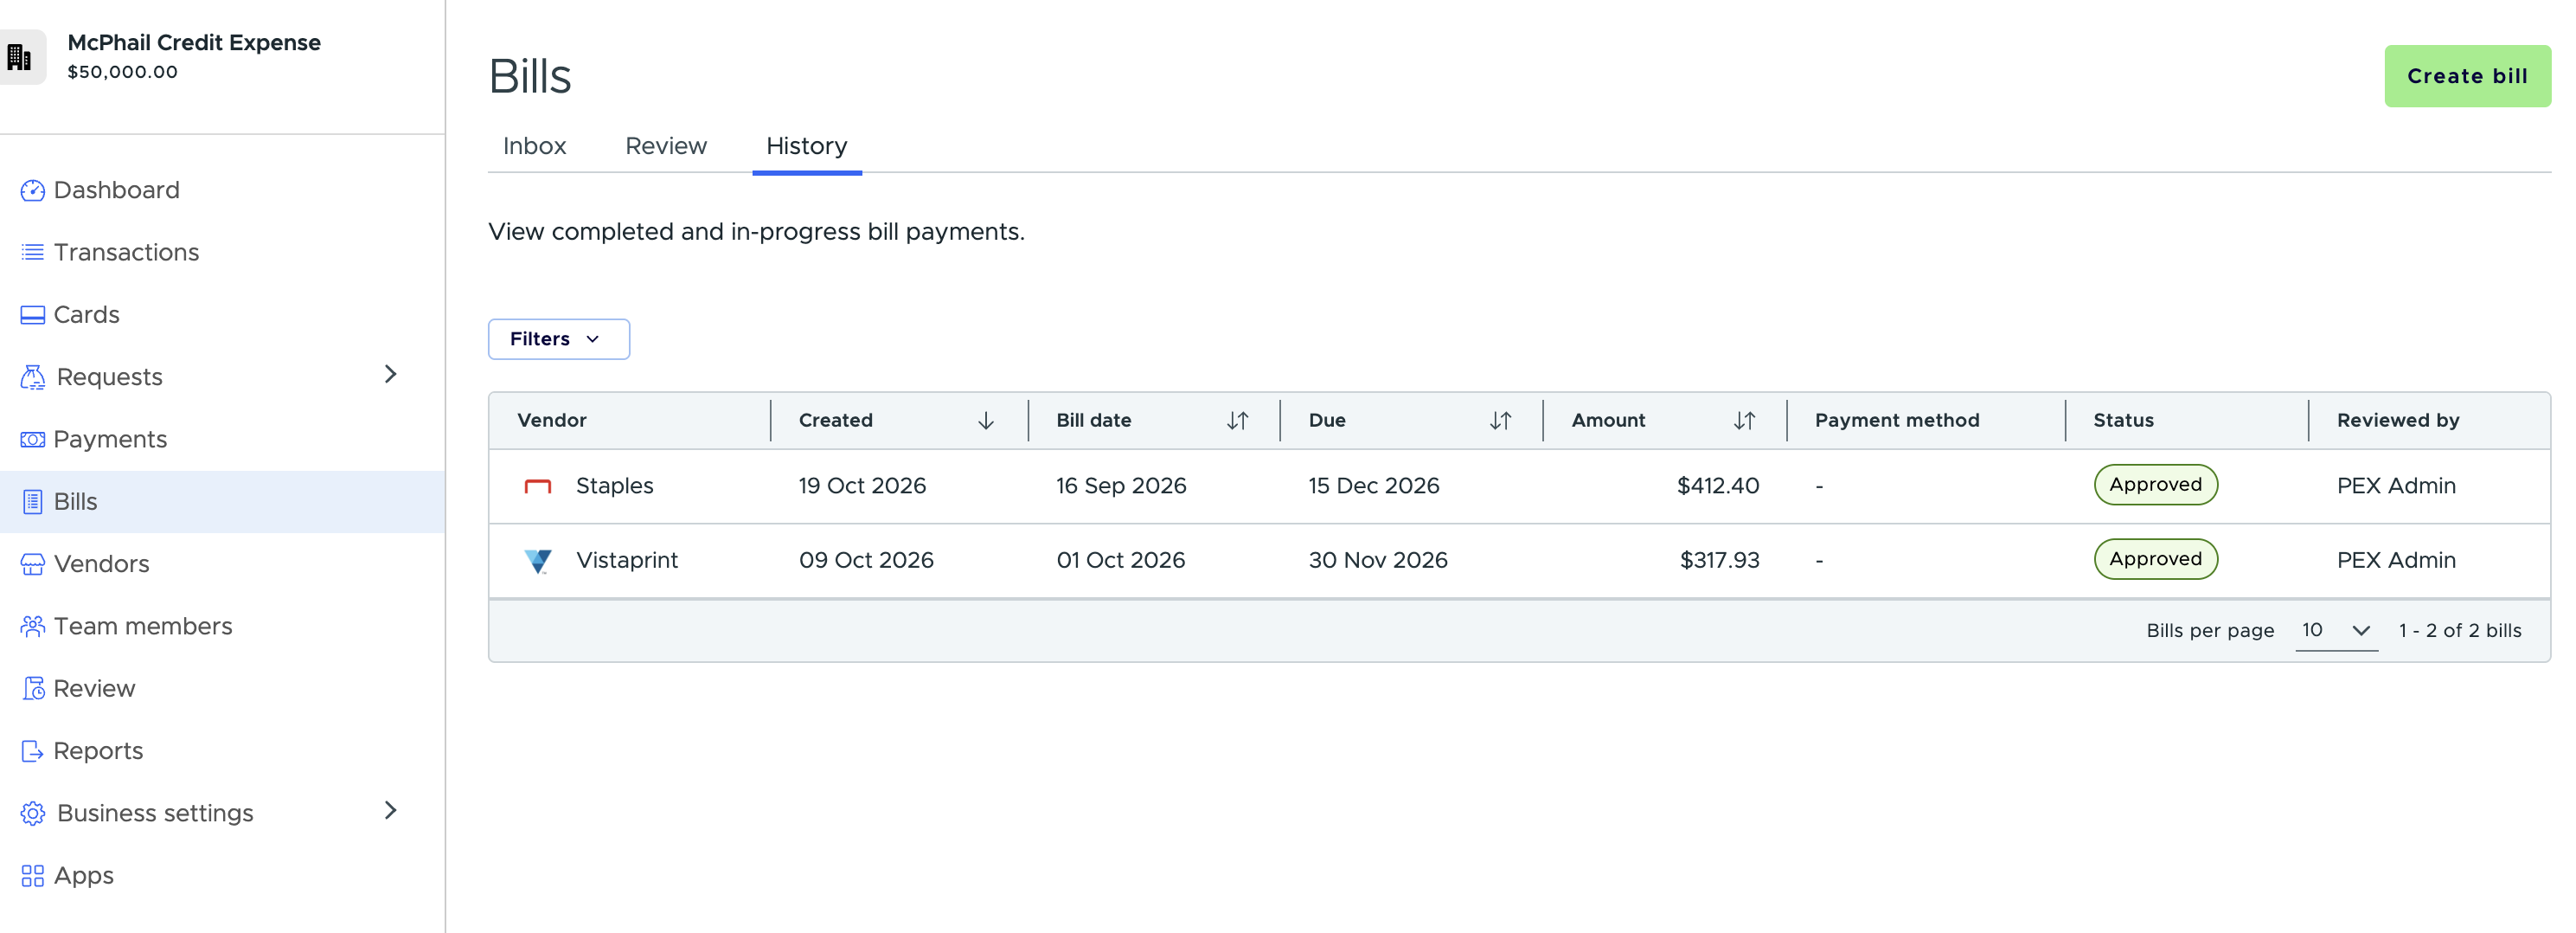The image size is (2576, 933).
Task: Click the Staples vendor logo
Action: click(x=538, y=486)
